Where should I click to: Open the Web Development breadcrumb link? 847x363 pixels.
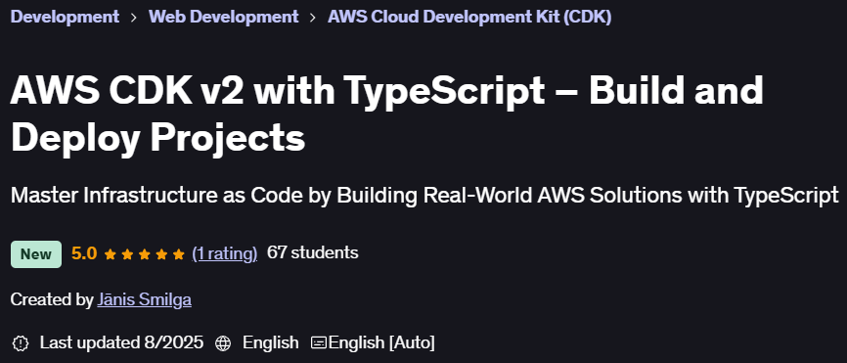click(x=224, y=17)
